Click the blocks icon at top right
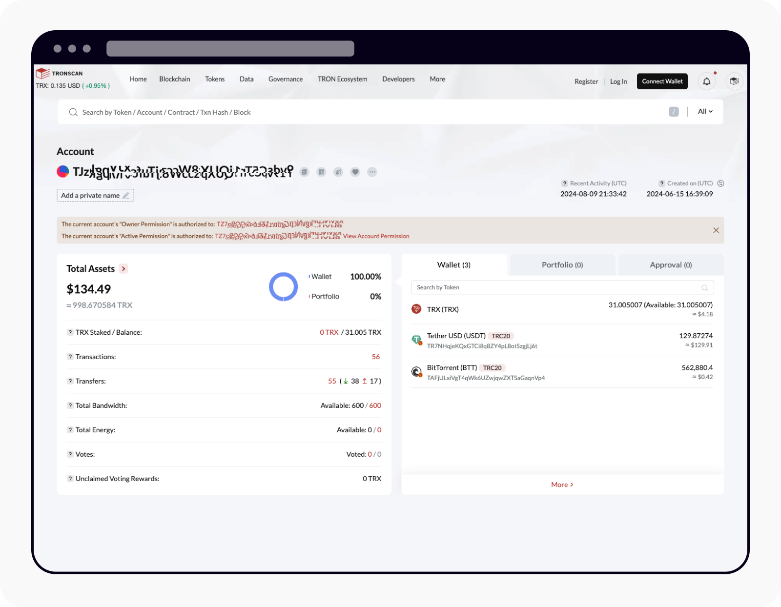 point(734,81)
